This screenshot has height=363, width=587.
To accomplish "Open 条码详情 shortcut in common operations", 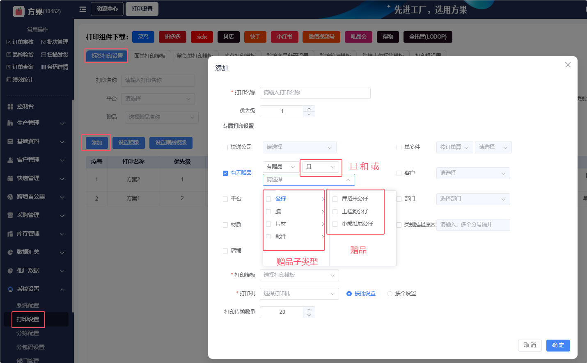I will (55, 67).
